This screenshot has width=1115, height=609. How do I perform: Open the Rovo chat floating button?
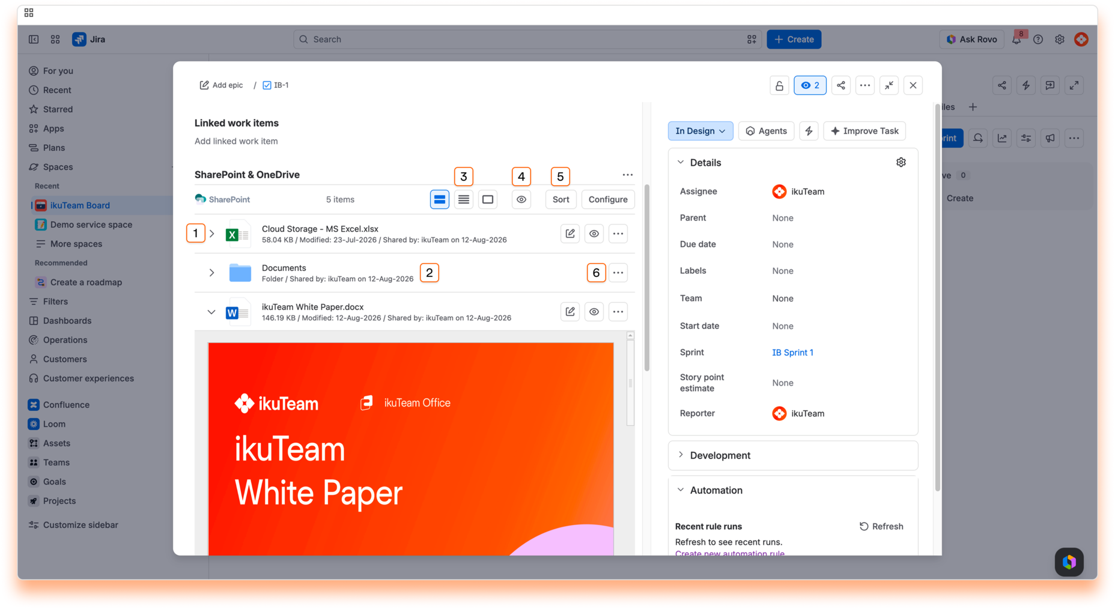pos(1069,562)
